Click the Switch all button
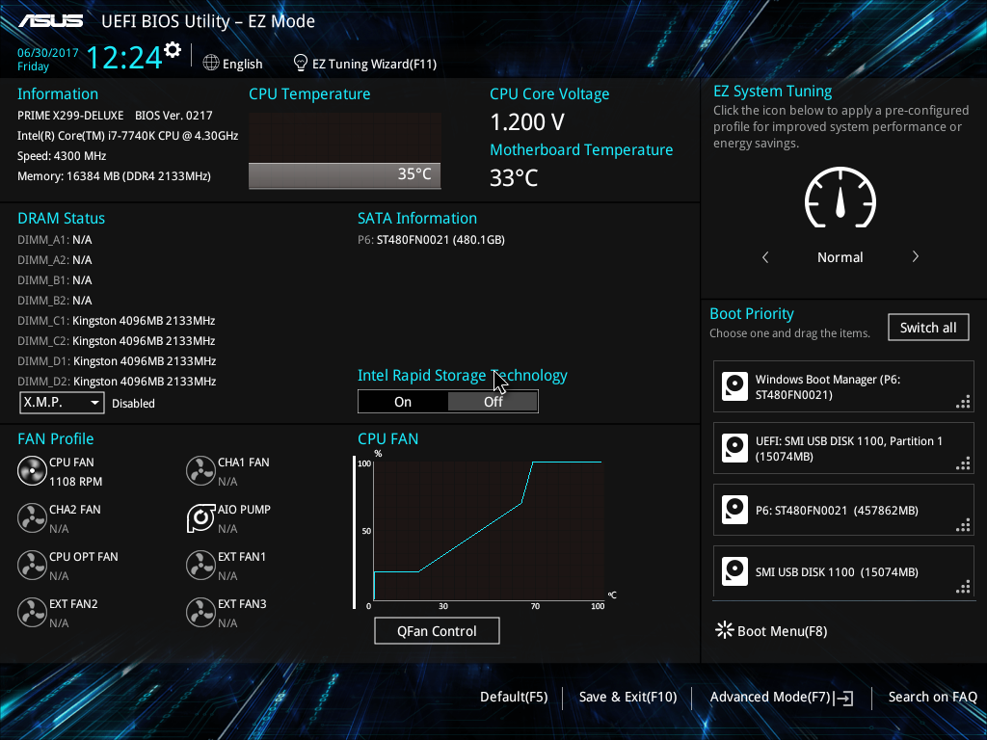 pyautogui.click(x=928, y=328)
